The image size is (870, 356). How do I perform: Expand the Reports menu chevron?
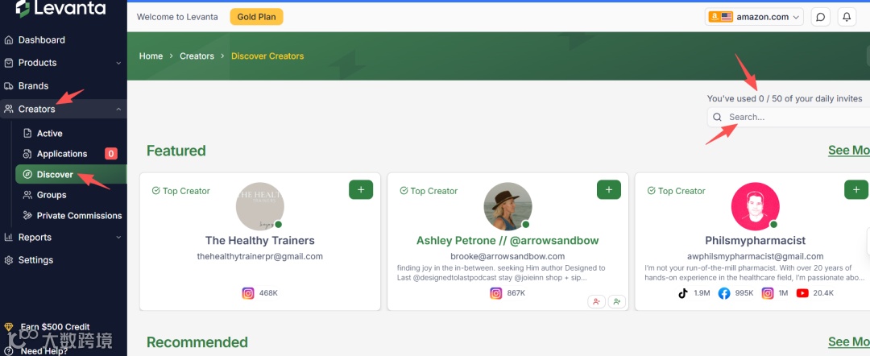click(x=118, y=238)
